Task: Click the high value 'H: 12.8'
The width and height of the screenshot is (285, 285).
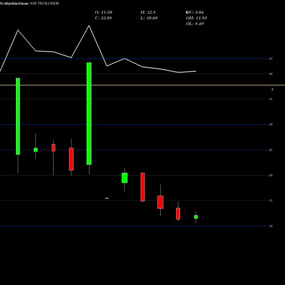Action: (x=148, y=13)
